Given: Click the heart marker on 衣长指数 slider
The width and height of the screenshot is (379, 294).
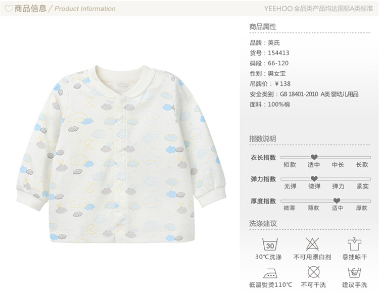Looking at the screenshot, I should [x=314, y=157].
